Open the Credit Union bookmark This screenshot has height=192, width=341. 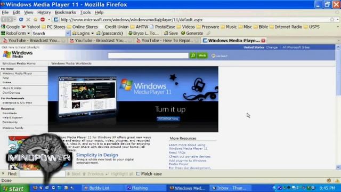click(117, 27)
